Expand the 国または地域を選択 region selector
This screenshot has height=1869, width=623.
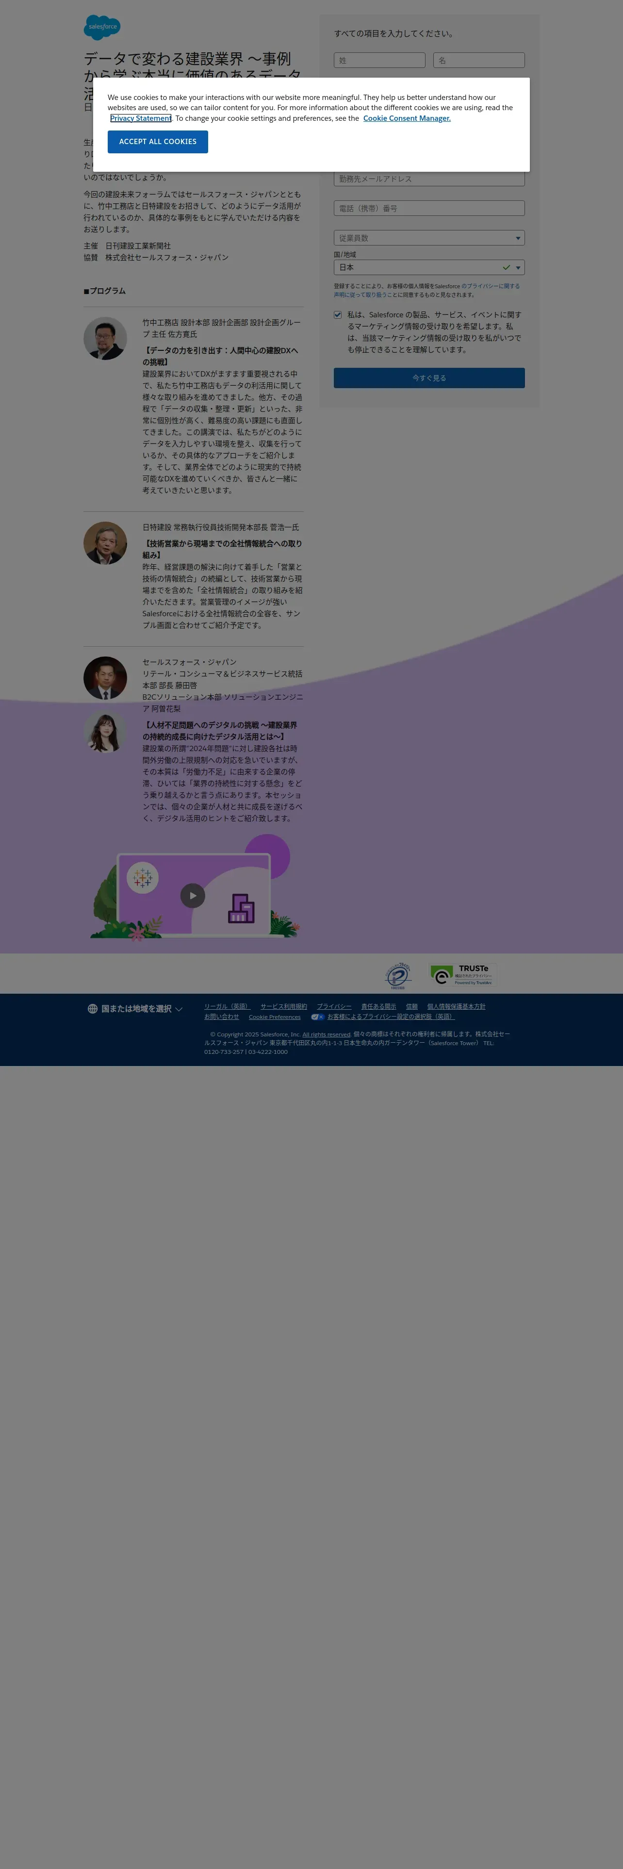click(136, 1009)
